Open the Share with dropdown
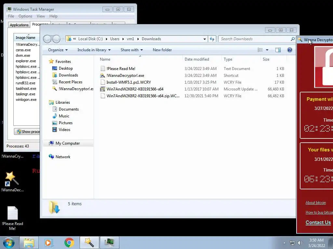Image resolution: width=333 pixels, height=249 pixels. tap(132, 50)
